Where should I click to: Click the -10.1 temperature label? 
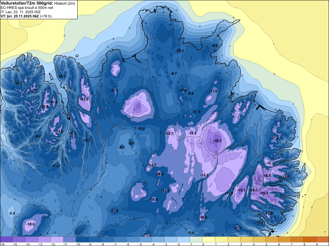click(61, 76)
